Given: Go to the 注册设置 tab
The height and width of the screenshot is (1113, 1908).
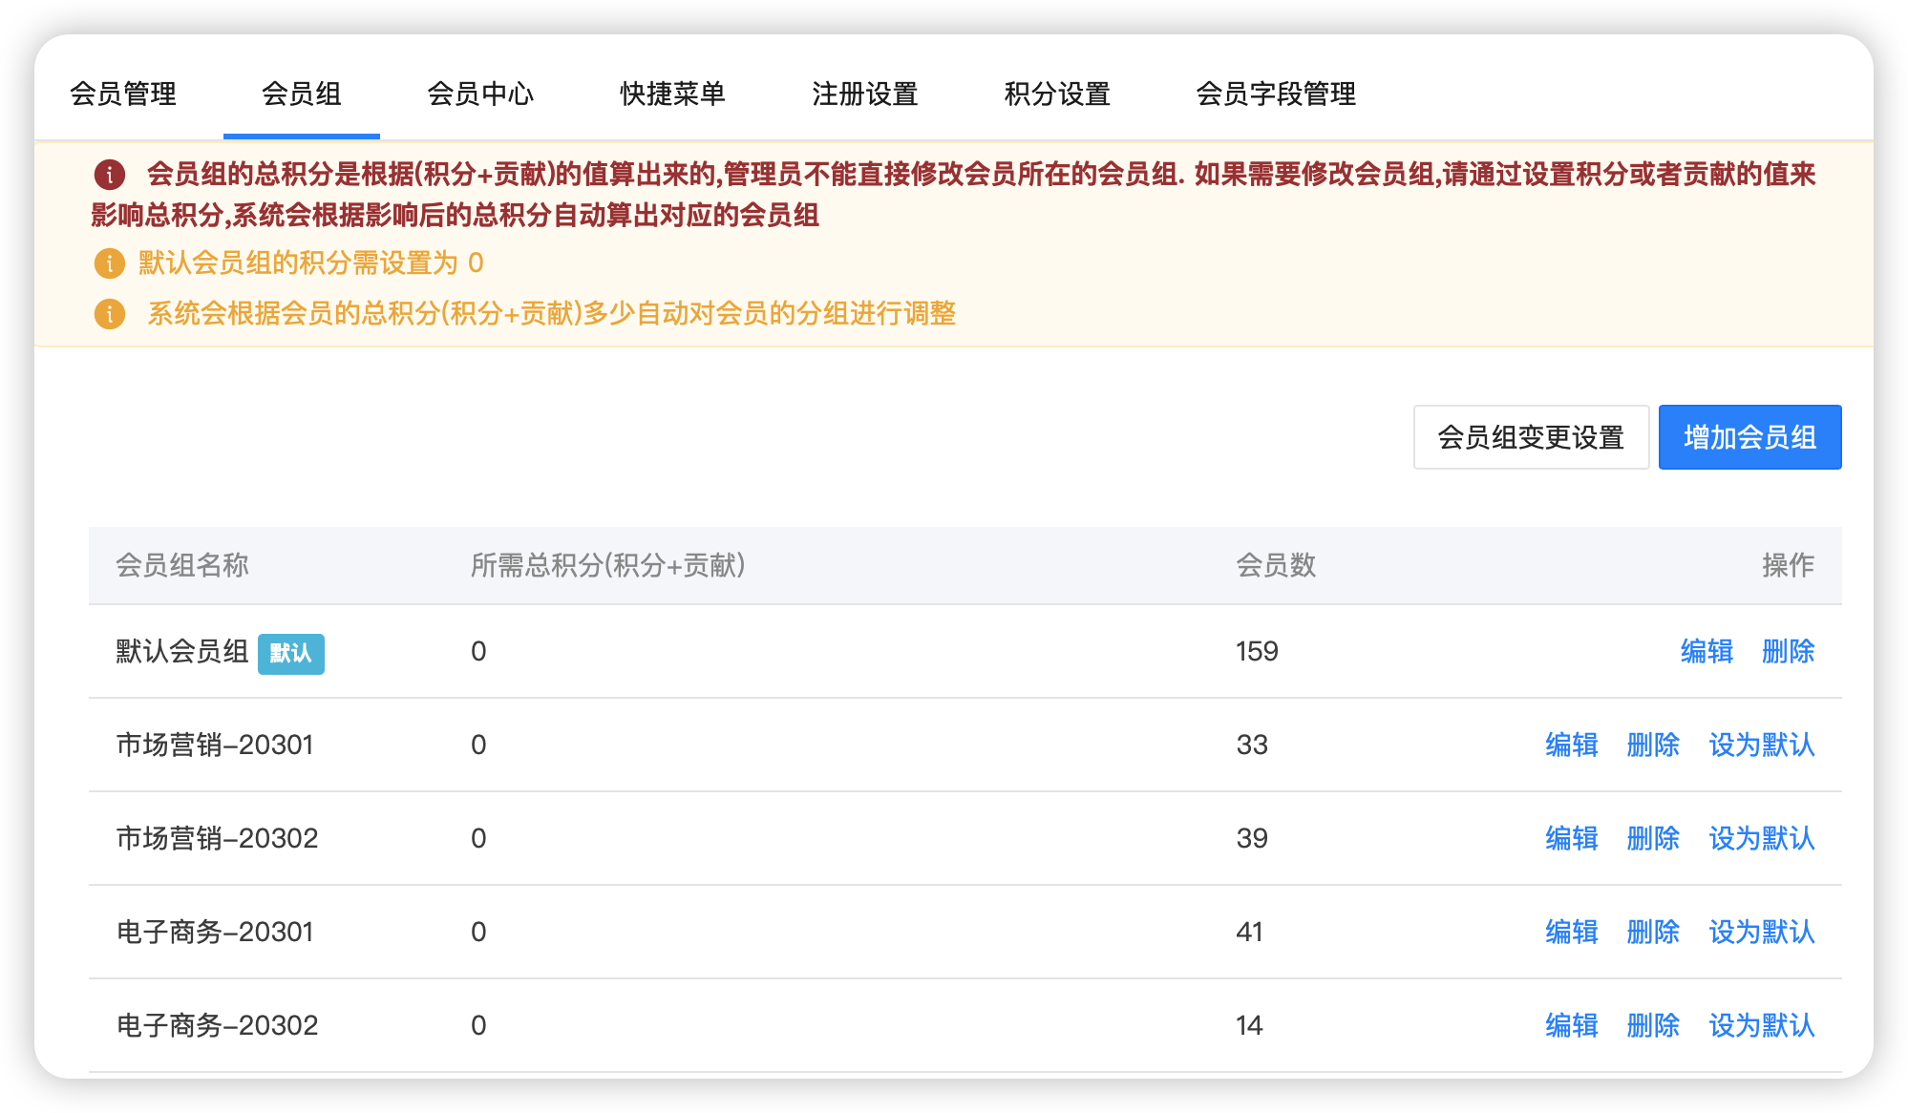Looking at the screenshot, I should (x=864, y=94).
